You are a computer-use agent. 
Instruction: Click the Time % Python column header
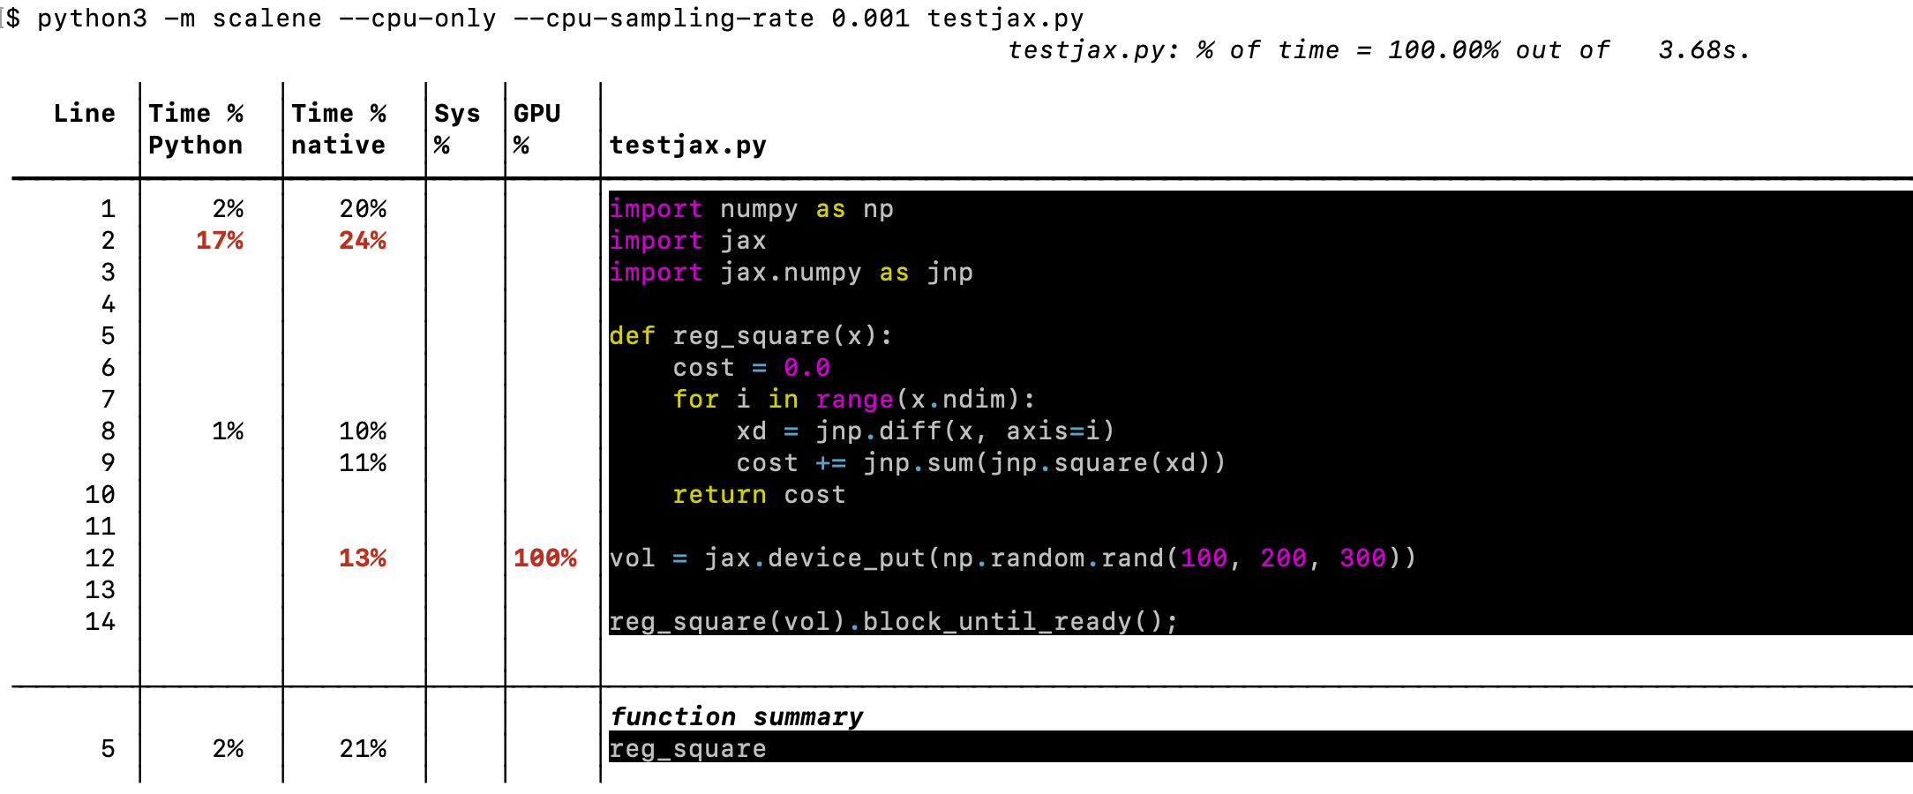196,128
